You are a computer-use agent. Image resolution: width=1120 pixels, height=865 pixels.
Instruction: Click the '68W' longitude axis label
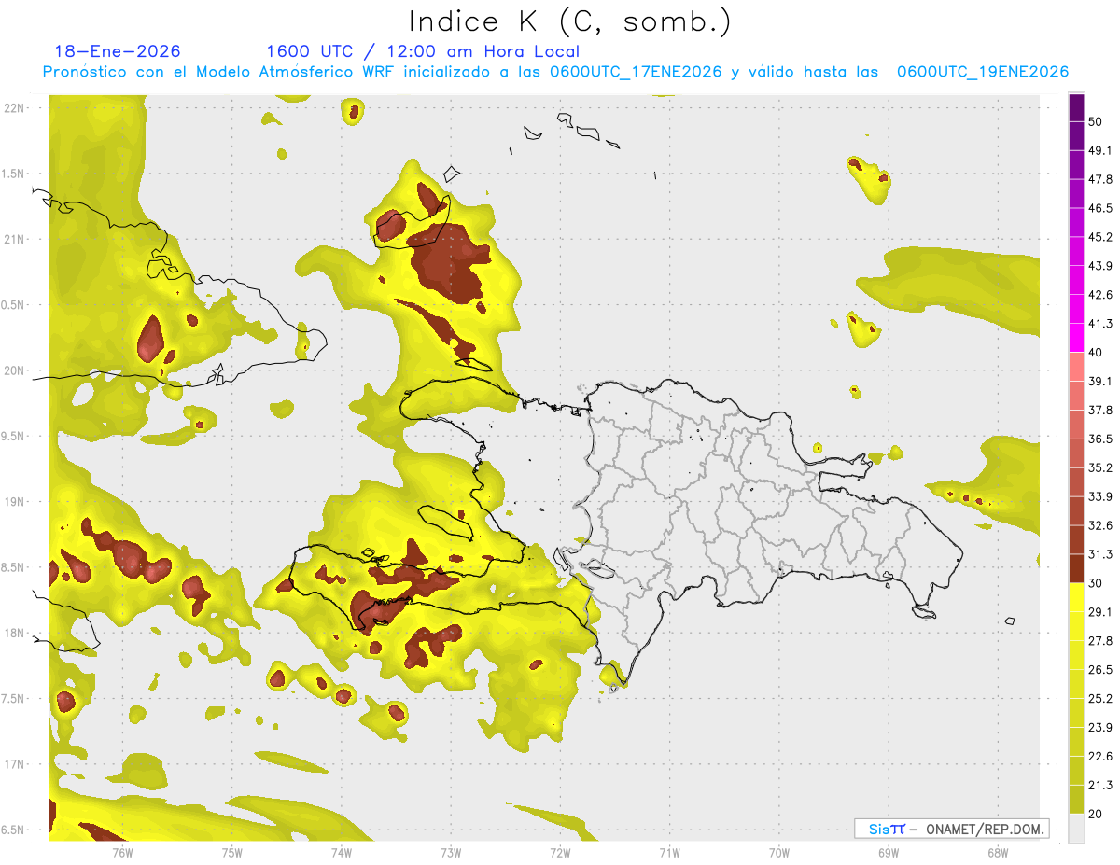coord(997,853)
